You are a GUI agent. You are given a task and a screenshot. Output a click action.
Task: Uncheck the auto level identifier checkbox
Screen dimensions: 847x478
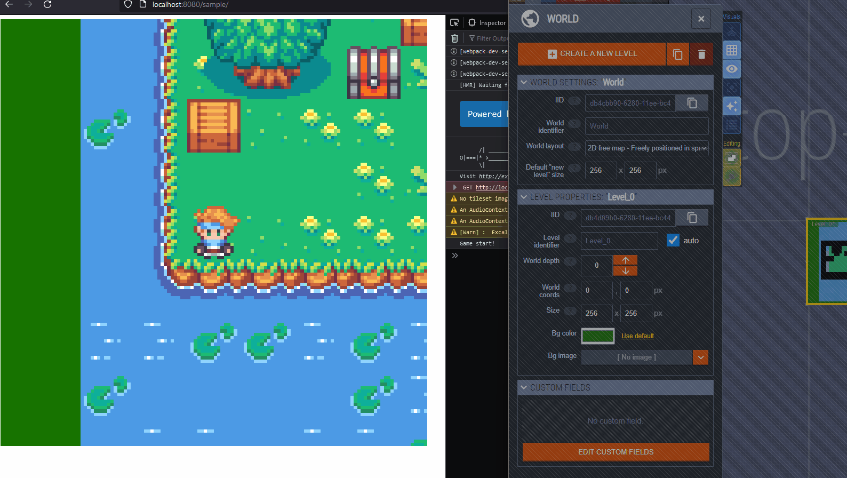coord(673,241)
